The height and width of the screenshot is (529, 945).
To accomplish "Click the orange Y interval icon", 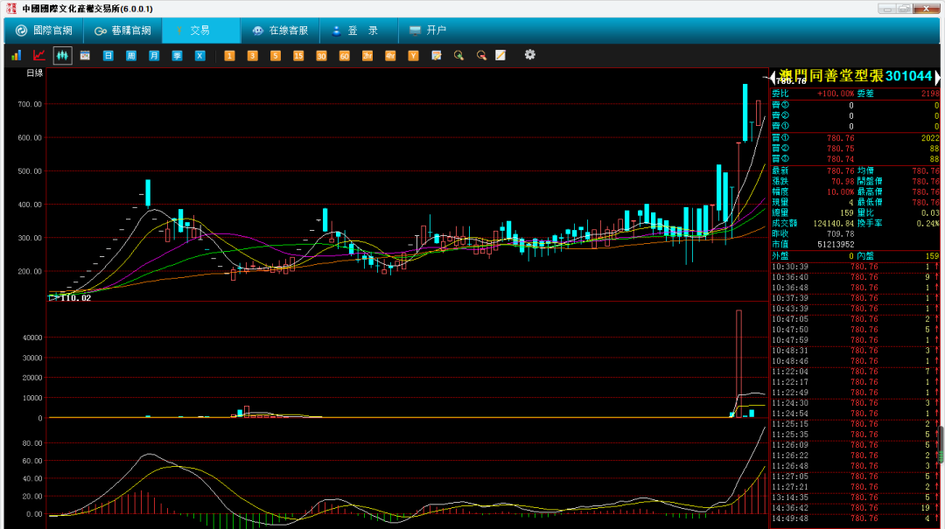I will (413, 55).
